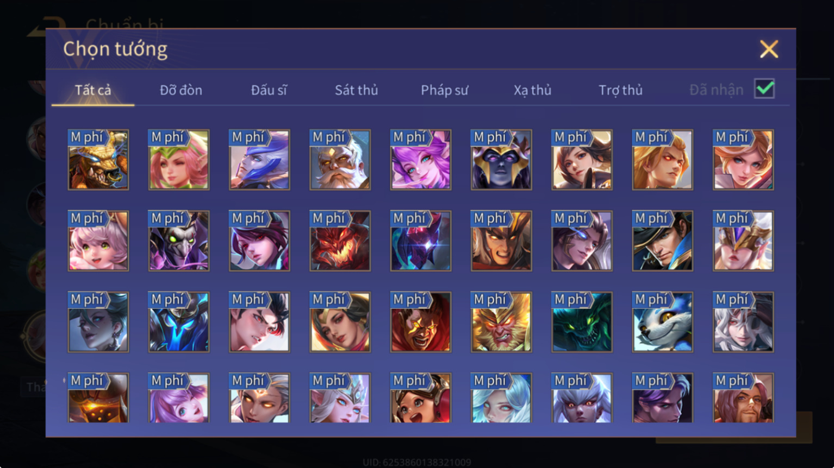Select the golden bull hero portrait

tap(98, 160)
